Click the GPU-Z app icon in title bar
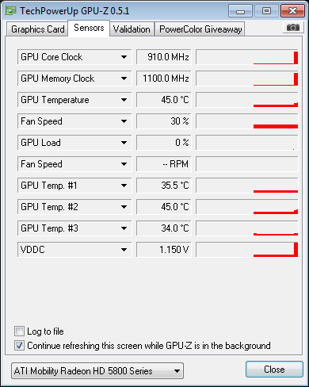Image resolution: width=309 pixels, height=387 pixels. point(11,11)
